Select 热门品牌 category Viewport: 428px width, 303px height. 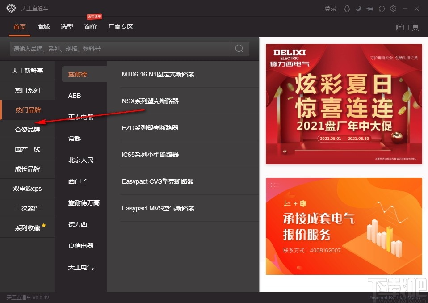pos(27,110)
